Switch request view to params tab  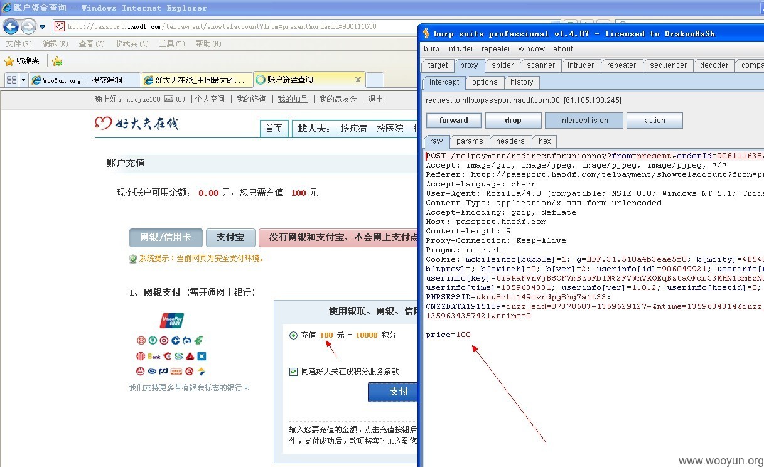click(x=470, y=141)
